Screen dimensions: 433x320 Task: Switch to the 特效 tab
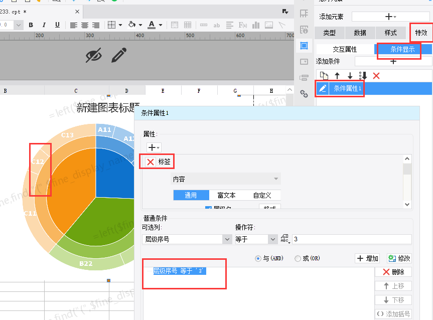point(421,33)
